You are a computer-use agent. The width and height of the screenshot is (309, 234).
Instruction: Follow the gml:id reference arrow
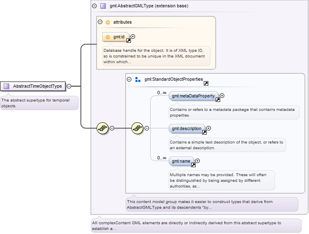129,41
